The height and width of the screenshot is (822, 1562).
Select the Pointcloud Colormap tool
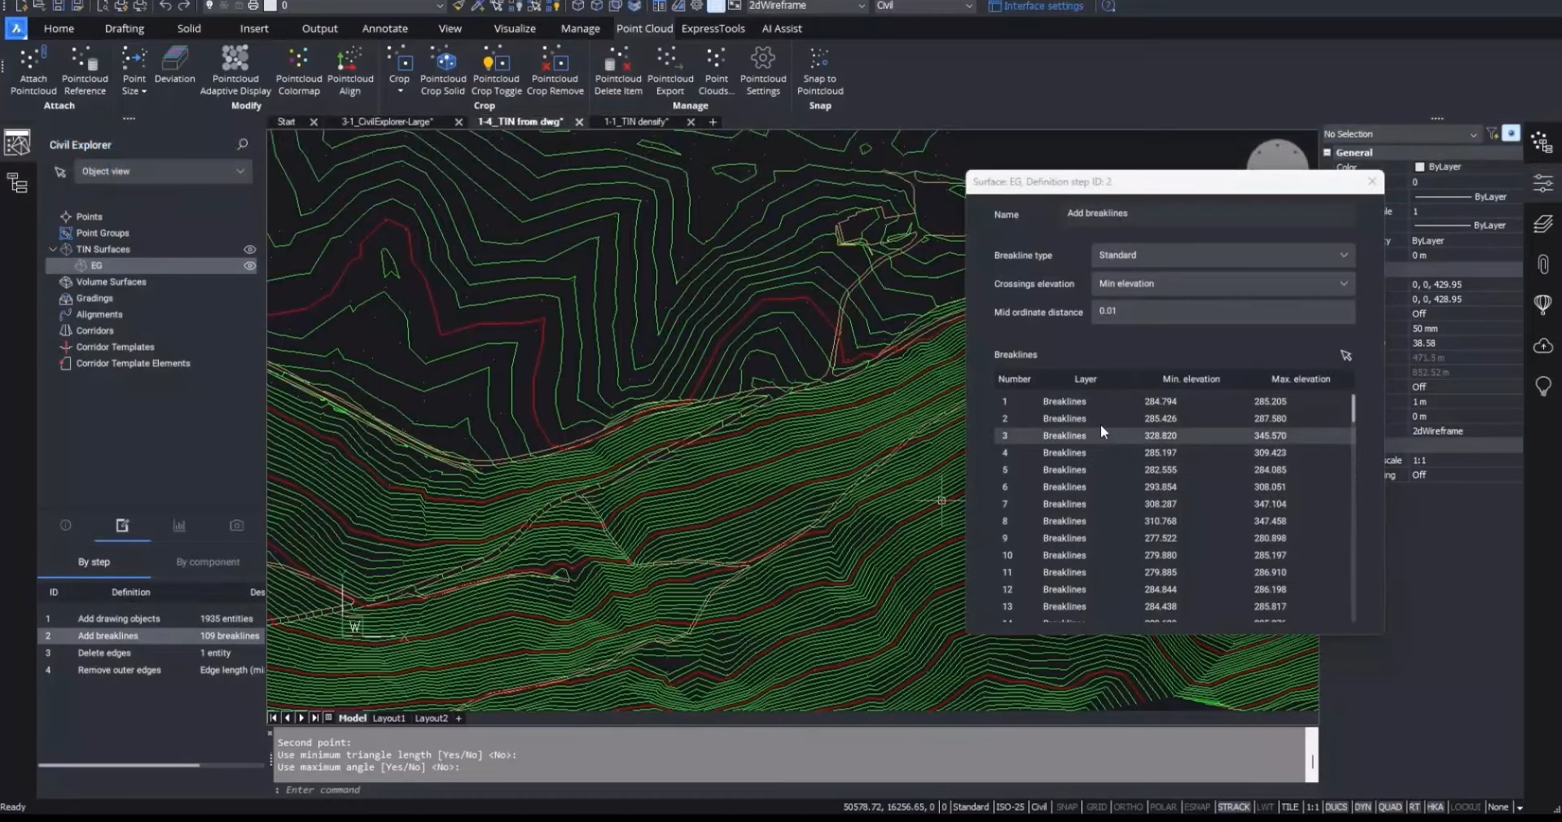point(298,68)
